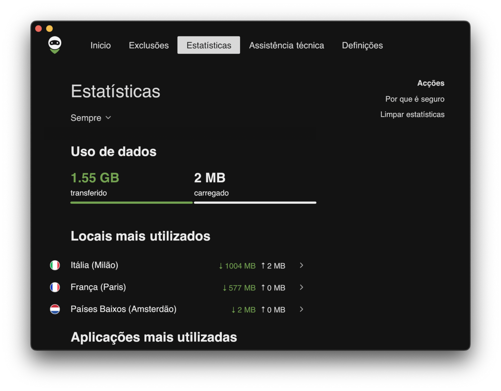Go to Assistência técnica tab
Image resolution: width=501 pixels, height=391 pixels.
pos(287,45)
